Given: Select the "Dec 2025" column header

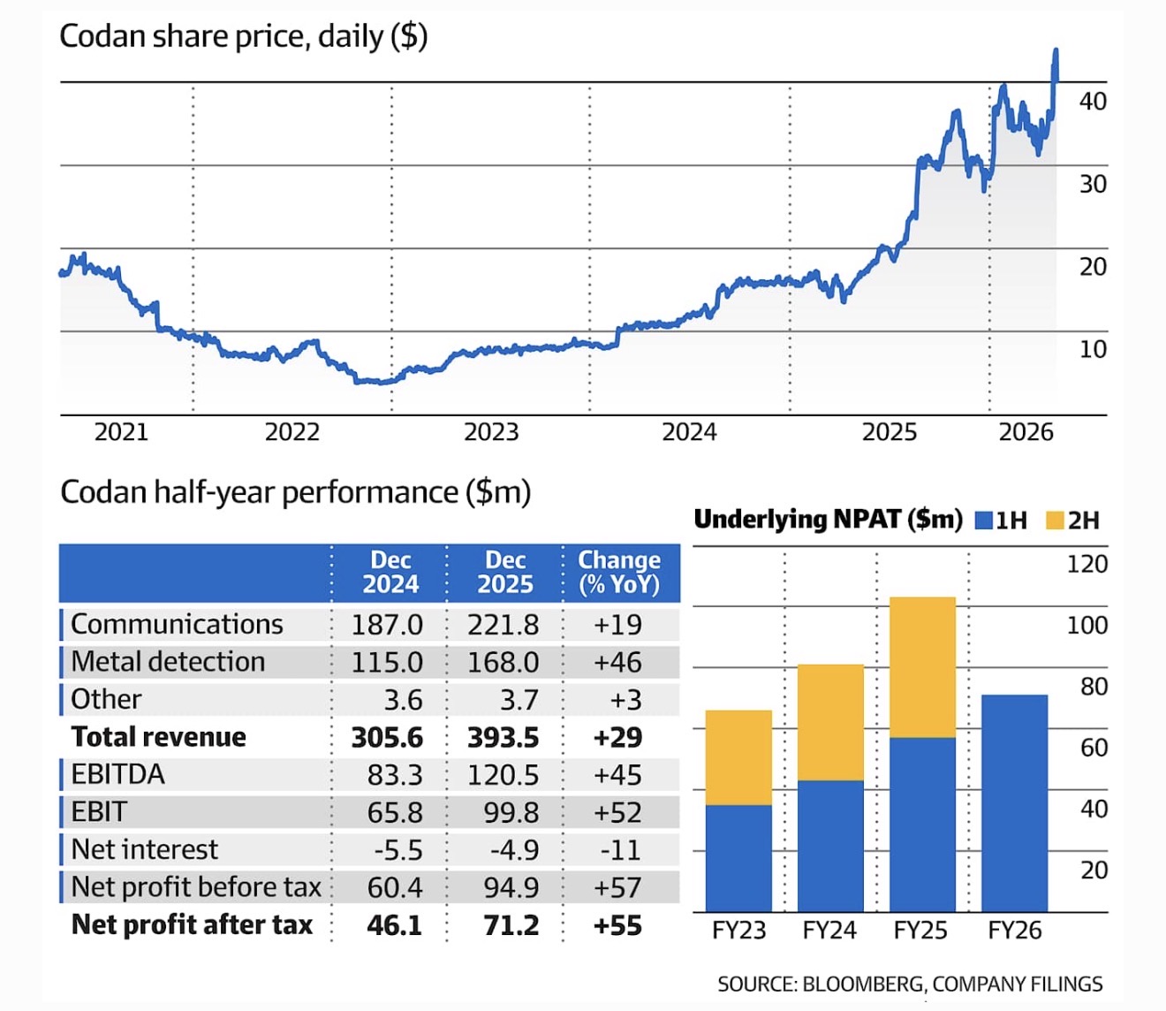Looking at the screenshot, I should click(505, 573).
